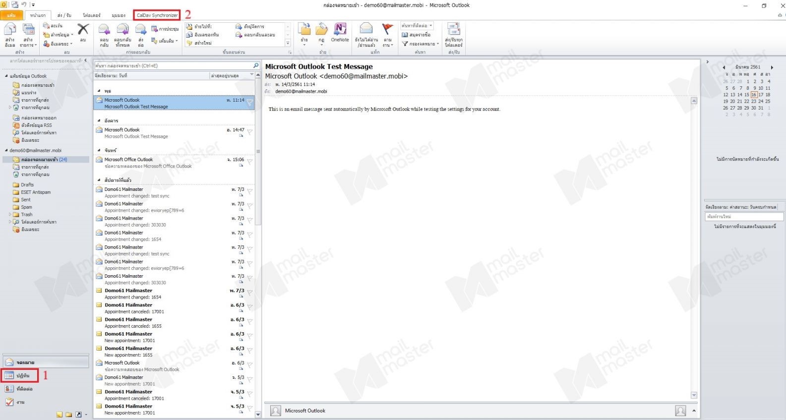Click ส่ง/รับทุกโฟลเดอร์ (Send/Receive All Folders)
Image resolution: width=786 pixels, height=420 pixels.
tap(453, 35)
